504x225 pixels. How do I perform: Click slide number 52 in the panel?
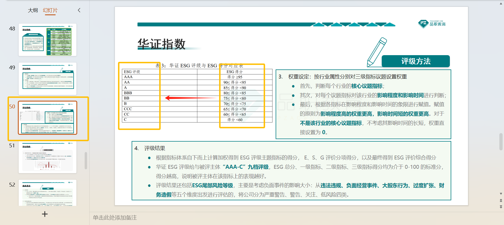tap(12, 185)
